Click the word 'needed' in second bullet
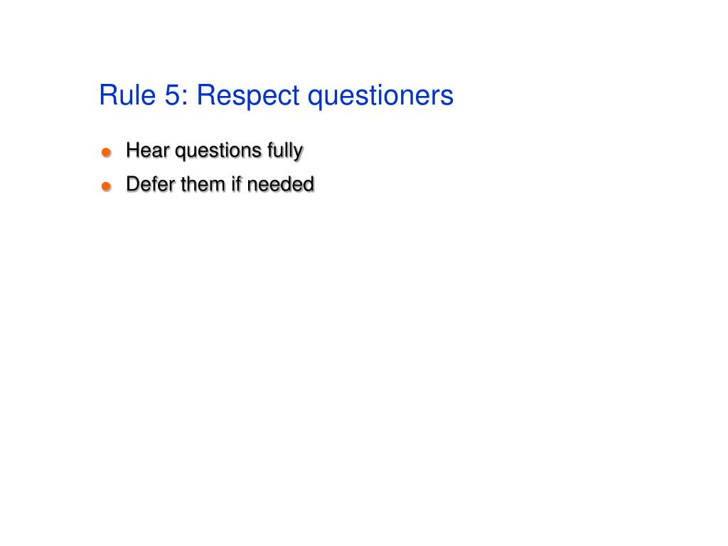728x546 pixels. tap(280, 184)
